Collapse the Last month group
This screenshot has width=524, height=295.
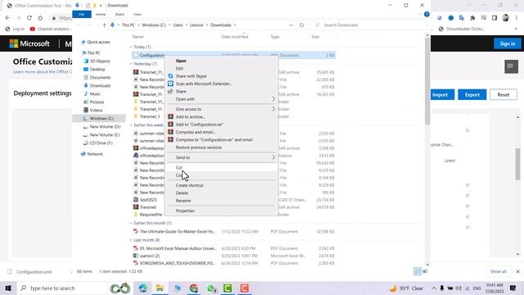click(131, 240)
